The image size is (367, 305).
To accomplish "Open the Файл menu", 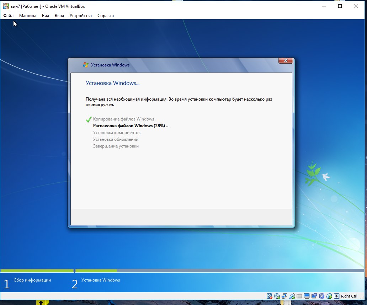I will pyautogui.click(x=9, y=16).
